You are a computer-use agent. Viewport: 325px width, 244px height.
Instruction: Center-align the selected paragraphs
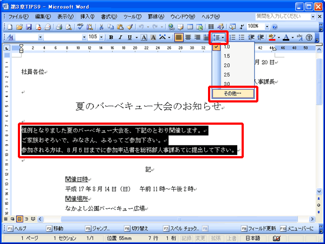(188, 37)
